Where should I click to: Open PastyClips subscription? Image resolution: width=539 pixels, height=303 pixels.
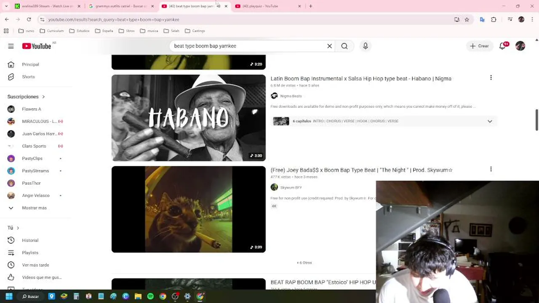click(32, 158)
